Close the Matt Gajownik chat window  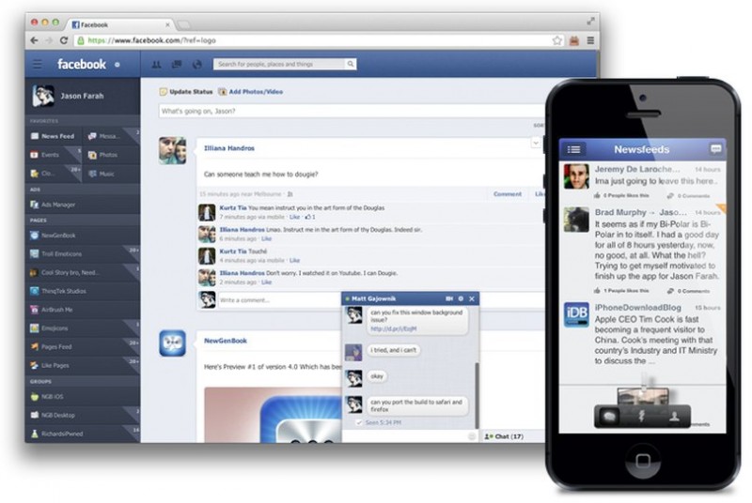(472, 298)
